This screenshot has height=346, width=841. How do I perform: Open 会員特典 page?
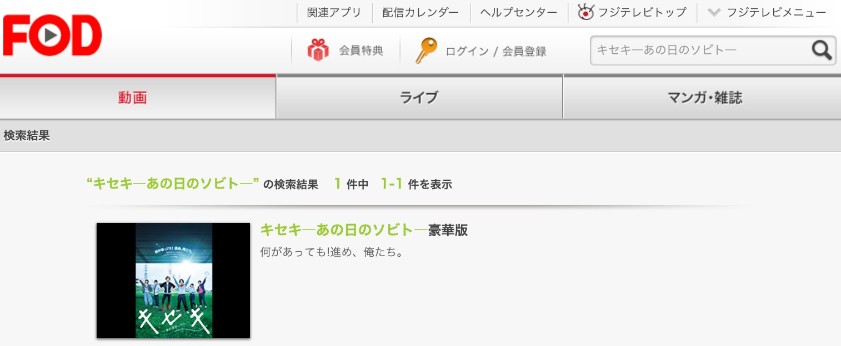361,51
